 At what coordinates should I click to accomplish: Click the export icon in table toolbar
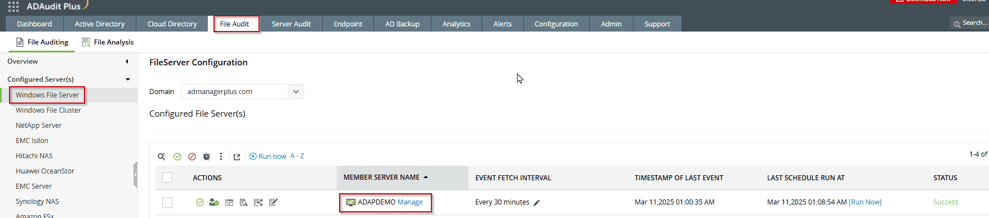click(237, 157)
